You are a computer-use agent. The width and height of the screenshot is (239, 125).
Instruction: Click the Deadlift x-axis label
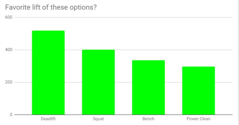point(48,119)
